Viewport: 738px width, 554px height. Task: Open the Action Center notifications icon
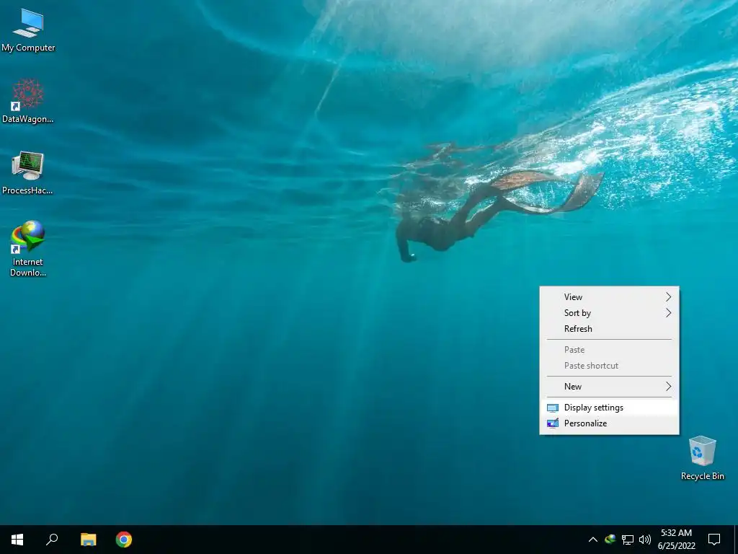tap(714, 540)
